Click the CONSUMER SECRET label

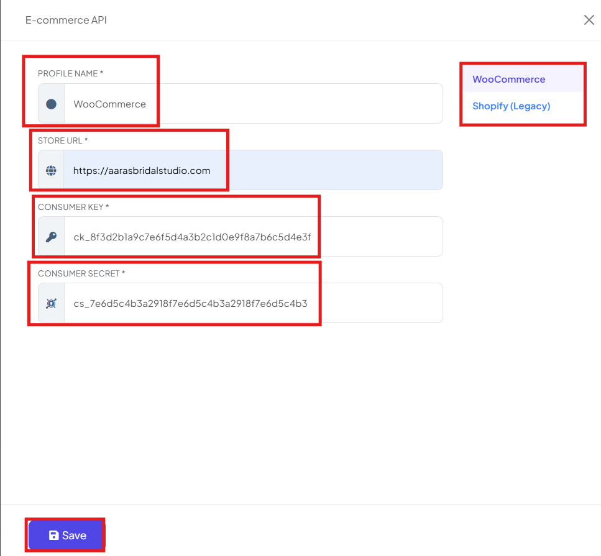[81, 273]
